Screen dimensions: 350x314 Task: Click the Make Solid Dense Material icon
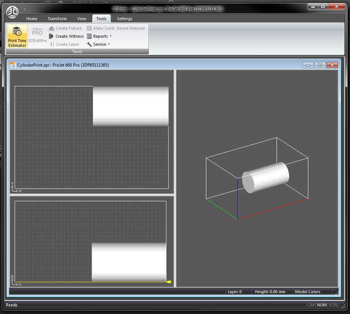pos(89,28)
